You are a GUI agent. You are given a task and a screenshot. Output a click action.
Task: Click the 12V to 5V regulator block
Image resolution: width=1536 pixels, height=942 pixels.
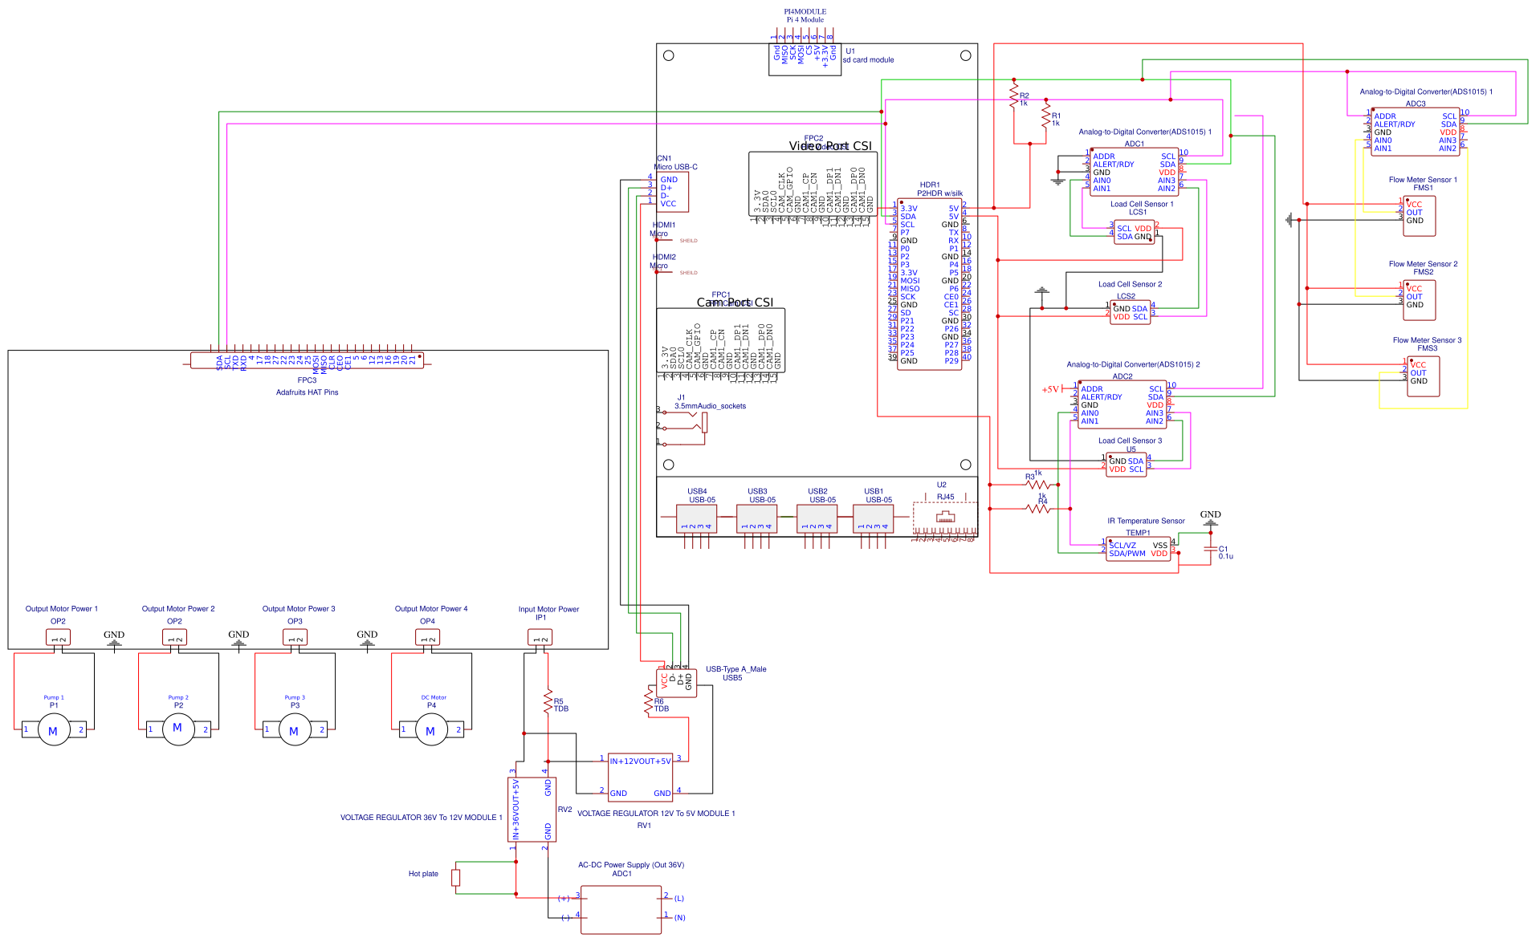tap(640, 777)
